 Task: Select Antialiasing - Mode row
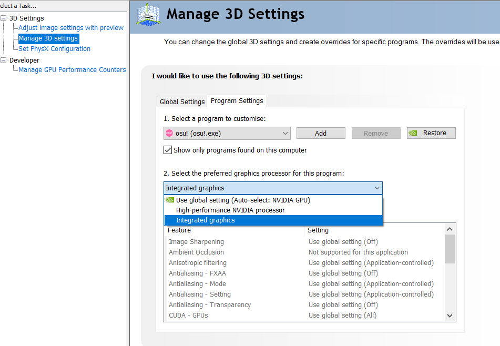pos(304,284)
